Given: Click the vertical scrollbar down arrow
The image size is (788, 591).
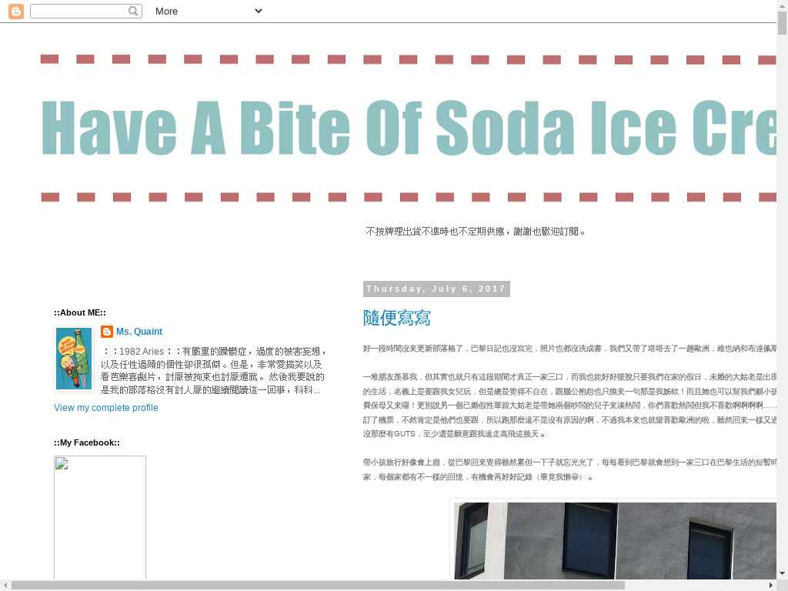Looking at the screenshot, I should 782,573.
